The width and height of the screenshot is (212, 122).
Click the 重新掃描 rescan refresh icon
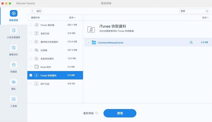97,113
